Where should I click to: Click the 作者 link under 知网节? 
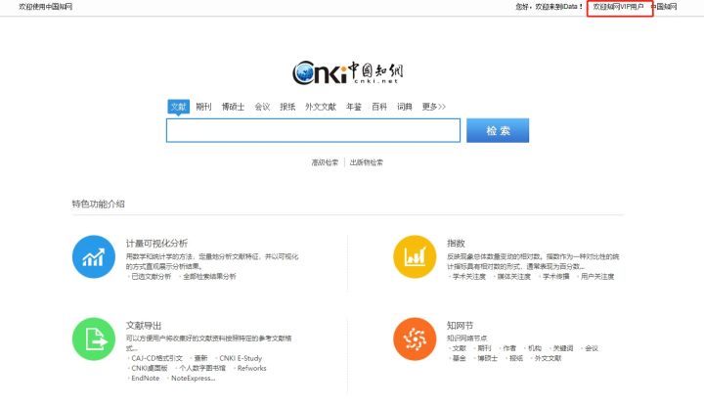[x=509, y=348]
